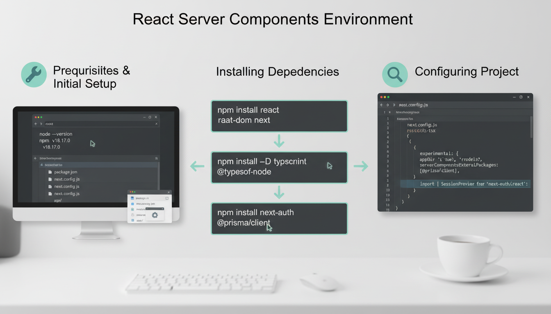Go forward in the monitor's terminal window
Viewport: 551px width, 314px height.
41,123
